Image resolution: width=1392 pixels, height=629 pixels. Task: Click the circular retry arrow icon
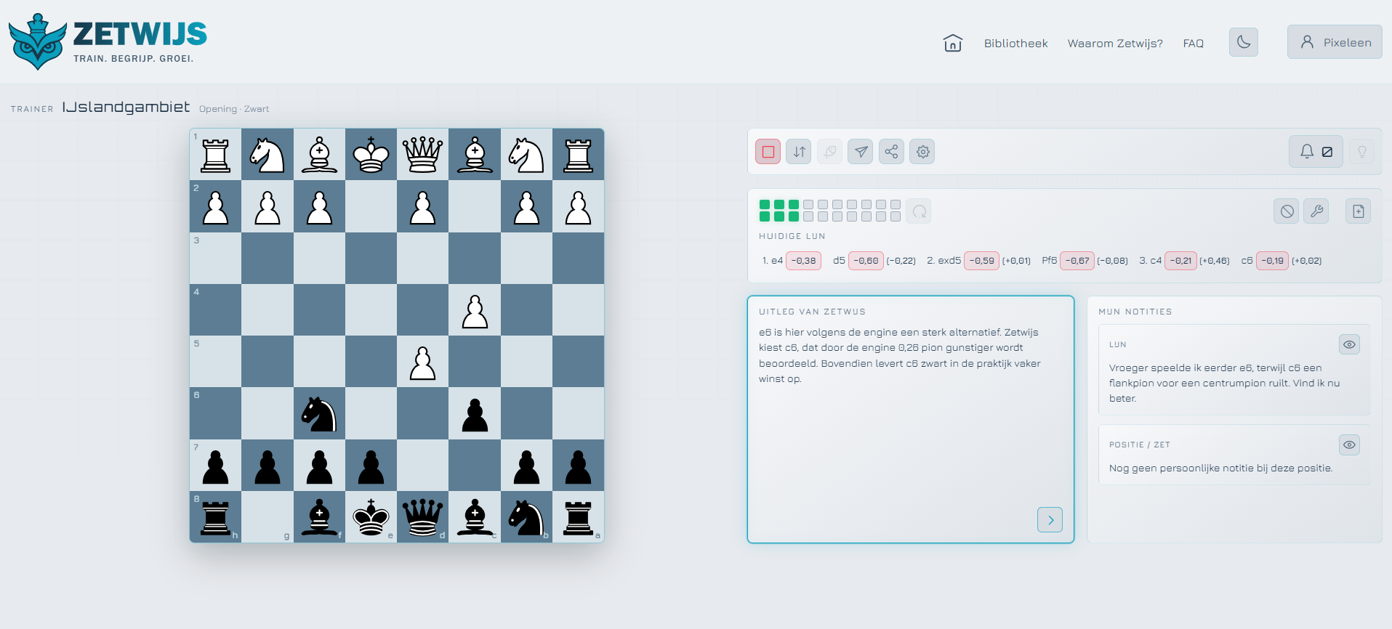[919, 211]
